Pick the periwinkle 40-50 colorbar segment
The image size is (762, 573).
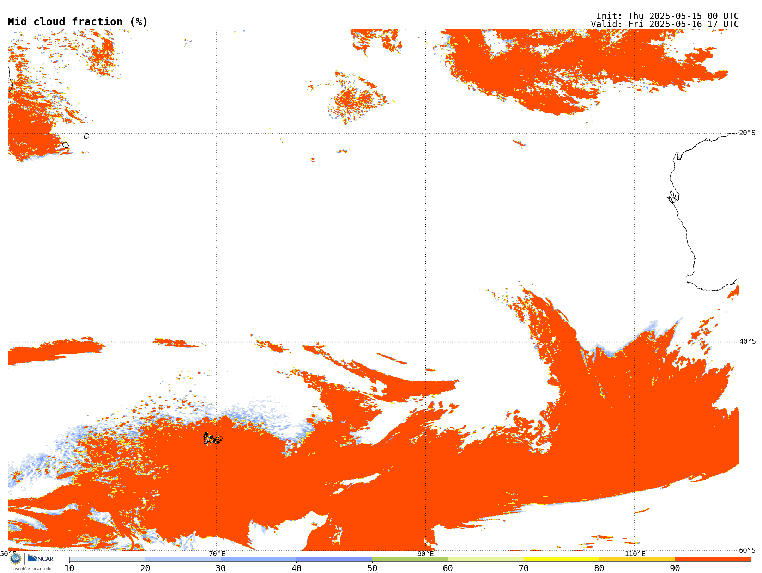pos(334,560)
